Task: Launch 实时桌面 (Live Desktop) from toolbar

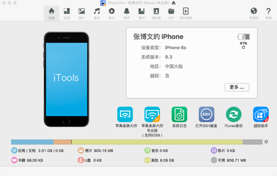Action: (185, 13)
